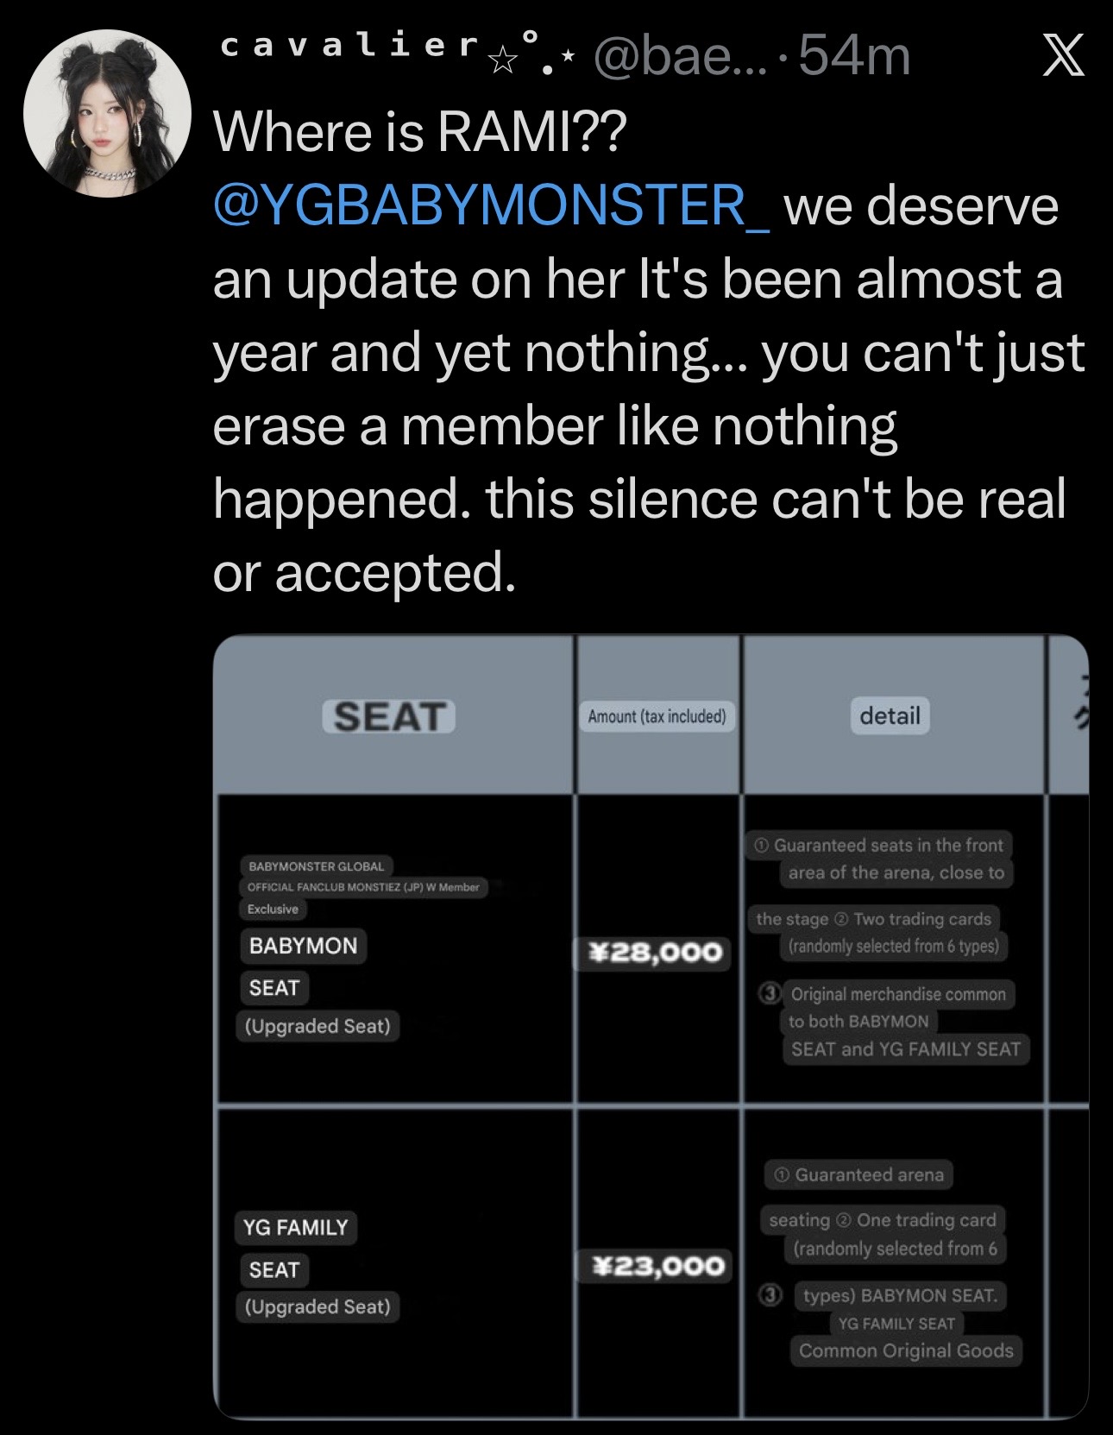Select the "Where is RAMI??" tweet text
Viewport: 1113px width, 1435px height.
[x=419, y=132]
